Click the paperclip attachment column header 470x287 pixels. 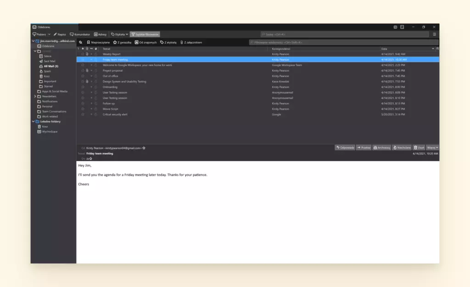pyautogui.click(x=87, y=49)
